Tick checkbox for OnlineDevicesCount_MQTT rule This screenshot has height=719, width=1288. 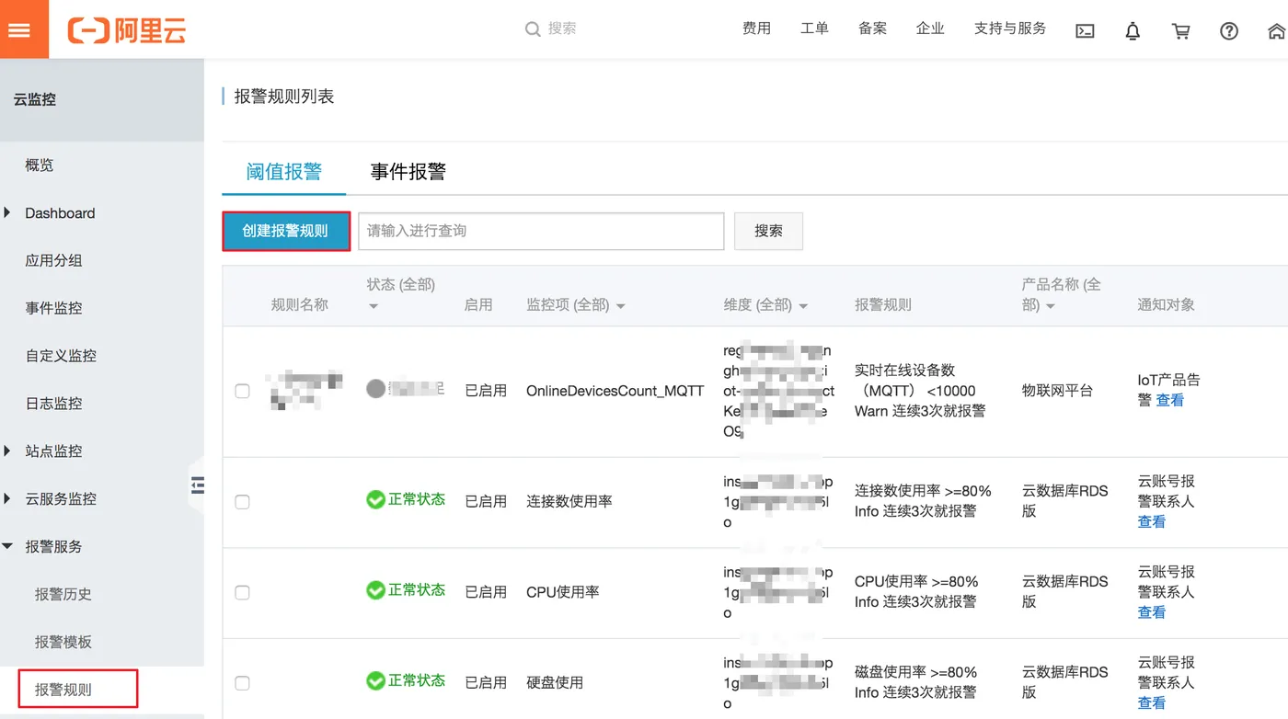pos(242,391)
